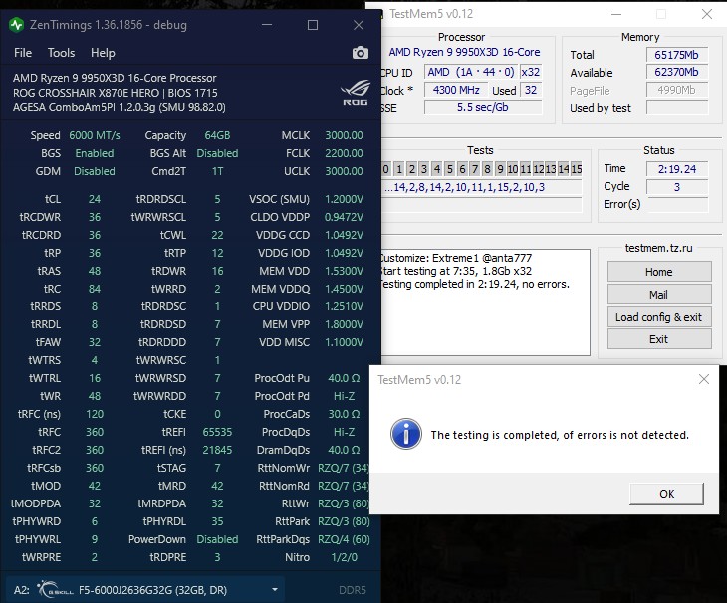Expand the A2 memory module dropdown
Screen dimensions: 727x603
point(275,590)
